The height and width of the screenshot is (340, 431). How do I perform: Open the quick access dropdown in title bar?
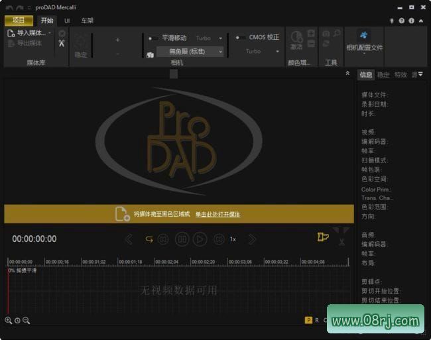(x=29, y=8)
